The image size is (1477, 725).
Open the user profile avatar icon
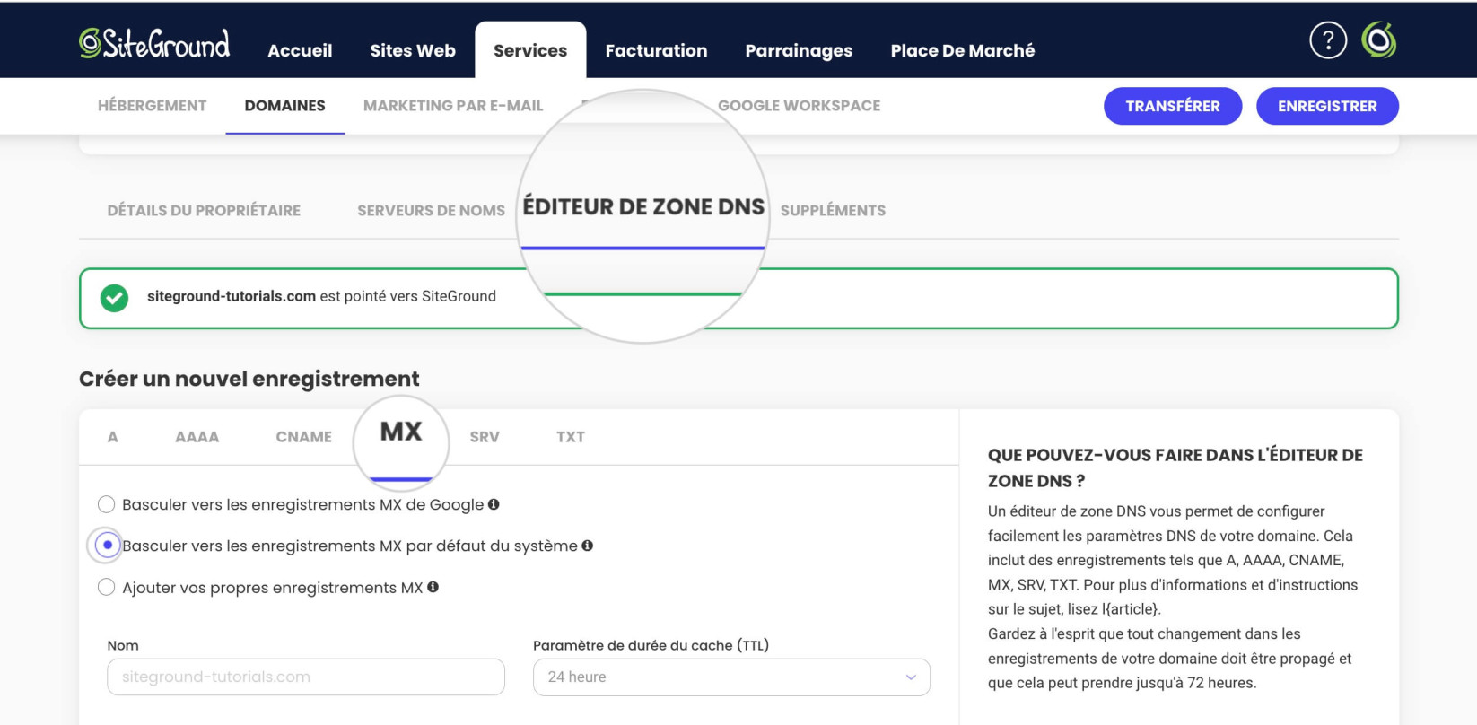[1379, 40]
